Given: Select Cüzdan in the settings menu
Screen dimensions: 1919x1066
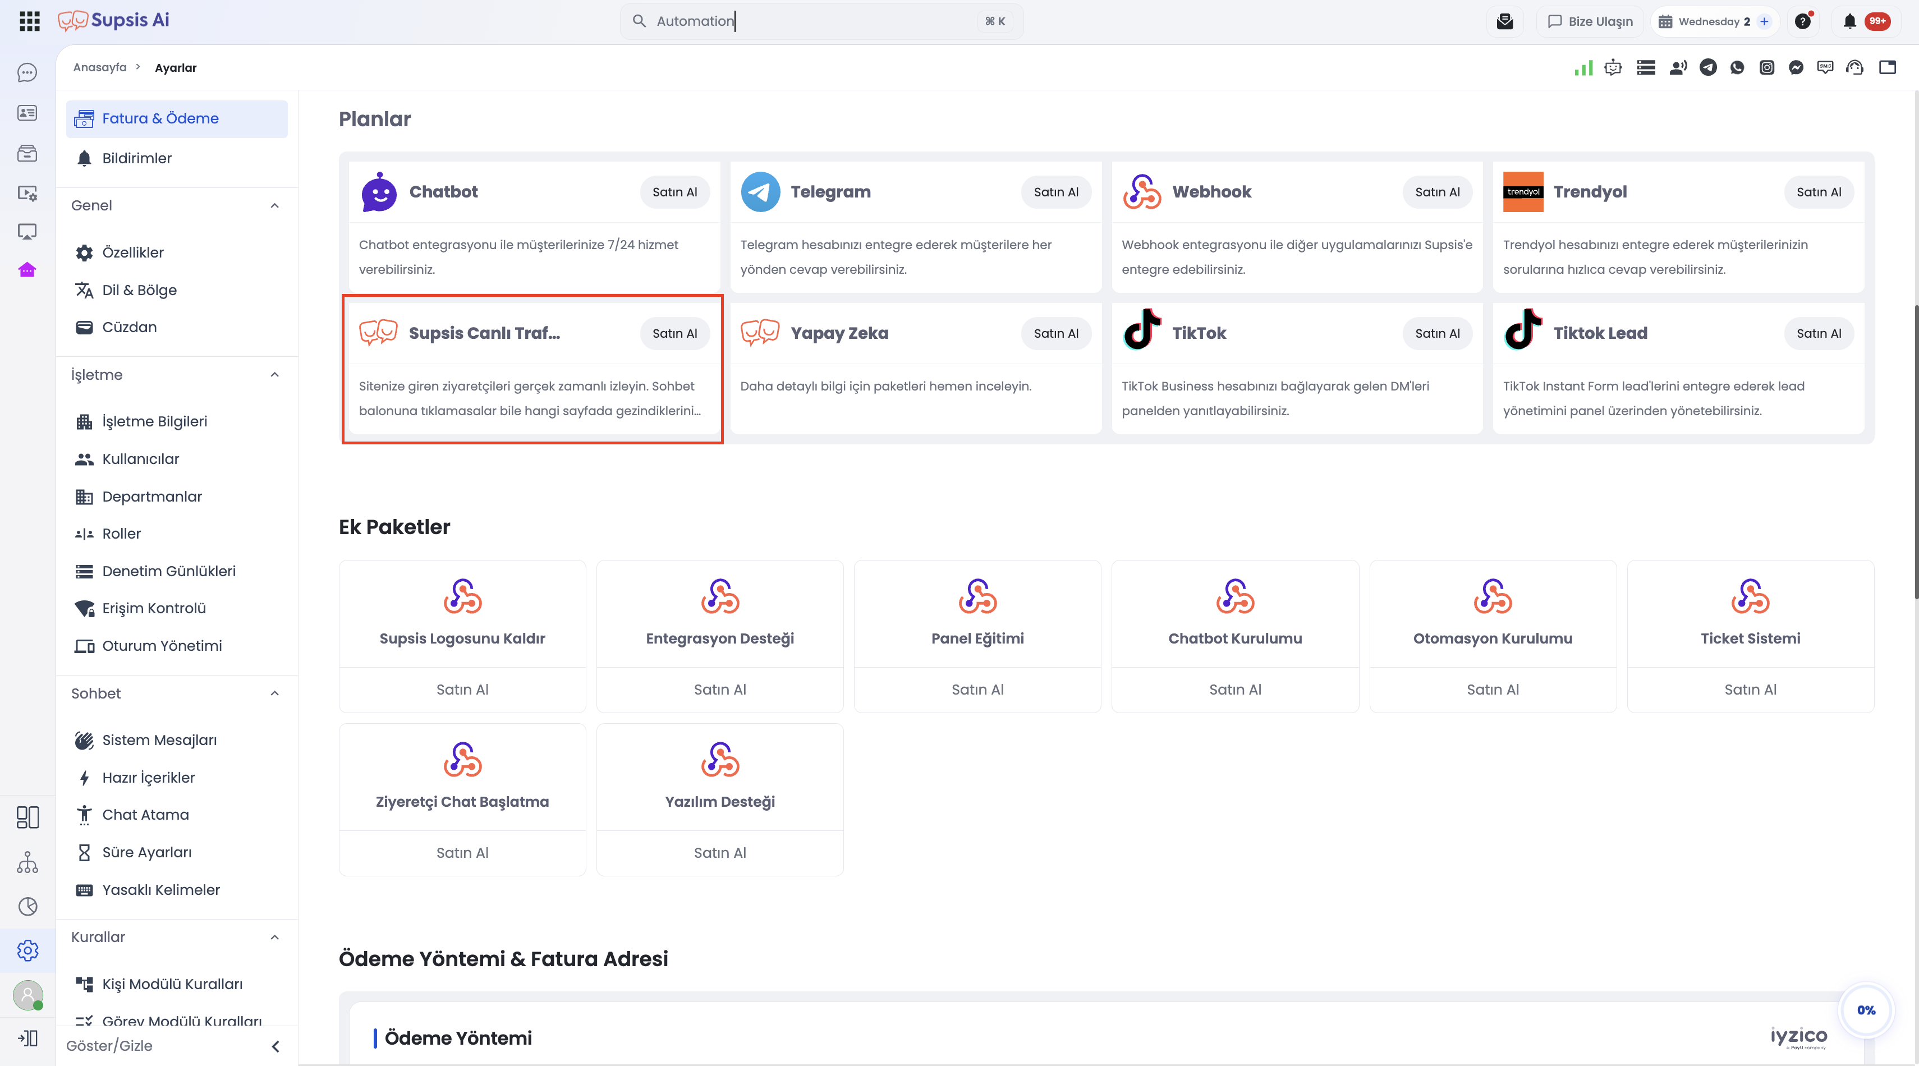Looking at the screenshot, I should [x=177, y=327].
